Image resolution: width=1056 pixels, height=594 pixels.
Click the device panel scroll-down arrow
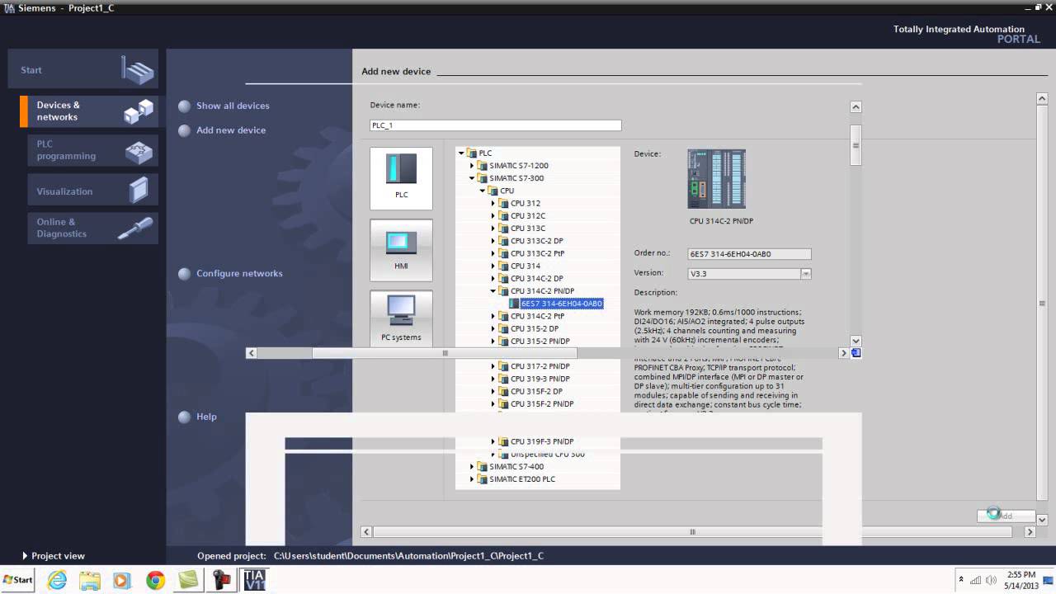coord(856,340)
